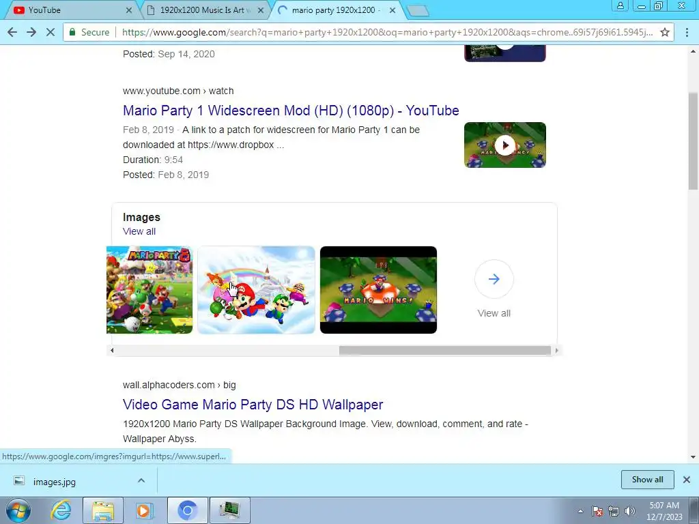Show hidden tray icons arrow
699x524 pixels.
click(580, 511)
